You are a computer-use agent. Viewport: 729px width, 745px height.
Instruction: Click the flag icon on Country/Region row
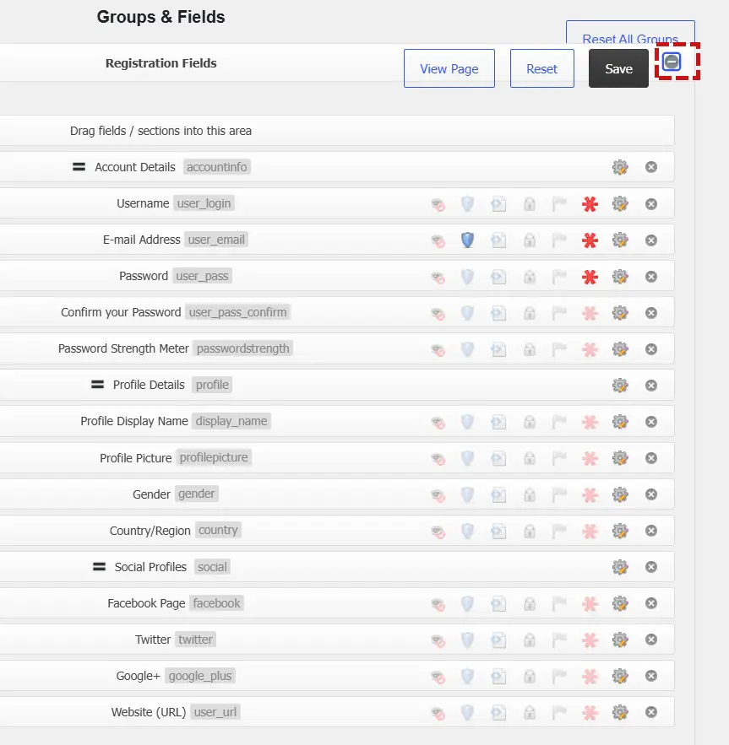click(x=559, y=531)
